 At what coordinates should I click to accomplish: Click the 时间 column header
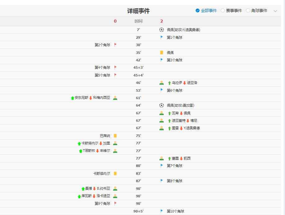(x=138, y=21)
